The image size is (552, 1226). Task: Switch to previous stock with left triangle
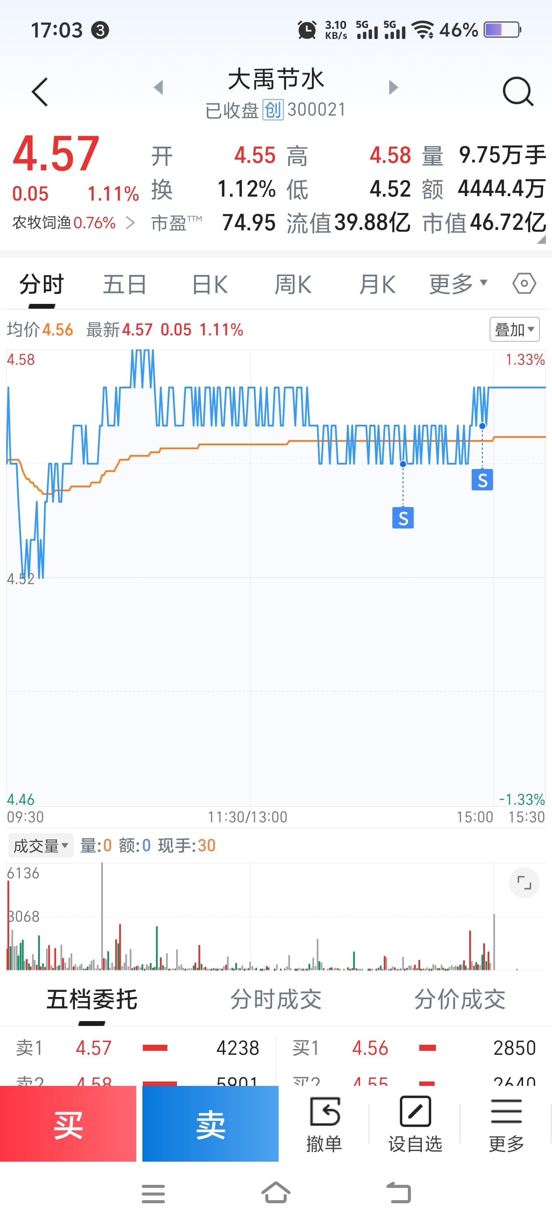coord(159,88)
